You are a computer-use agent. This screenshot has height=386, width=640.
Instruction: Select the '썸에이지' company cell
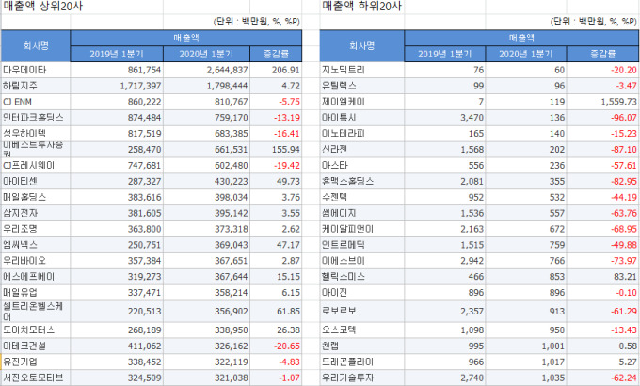[x=362, y=213]
